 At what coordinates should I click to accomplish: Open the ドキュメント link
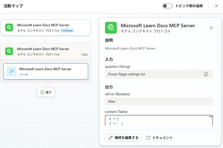pos(159,138)
